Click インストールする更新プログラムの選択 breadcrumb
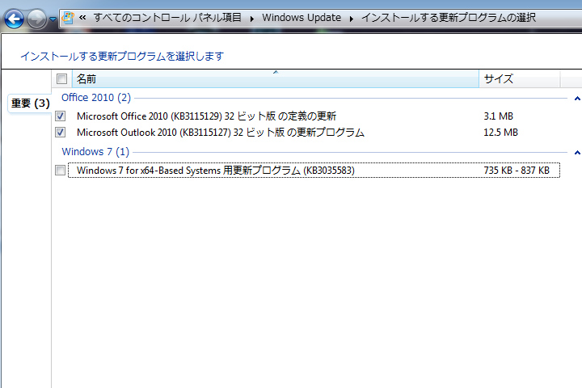Viewport: 582px width, 388px height. (x=449, y=18)
